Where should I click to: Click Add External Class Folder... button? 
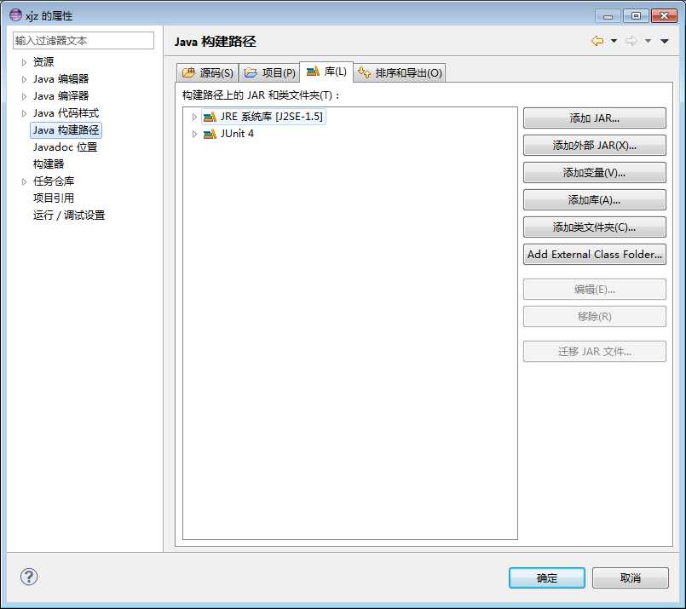pyautogui.click(x=595, y=255)
